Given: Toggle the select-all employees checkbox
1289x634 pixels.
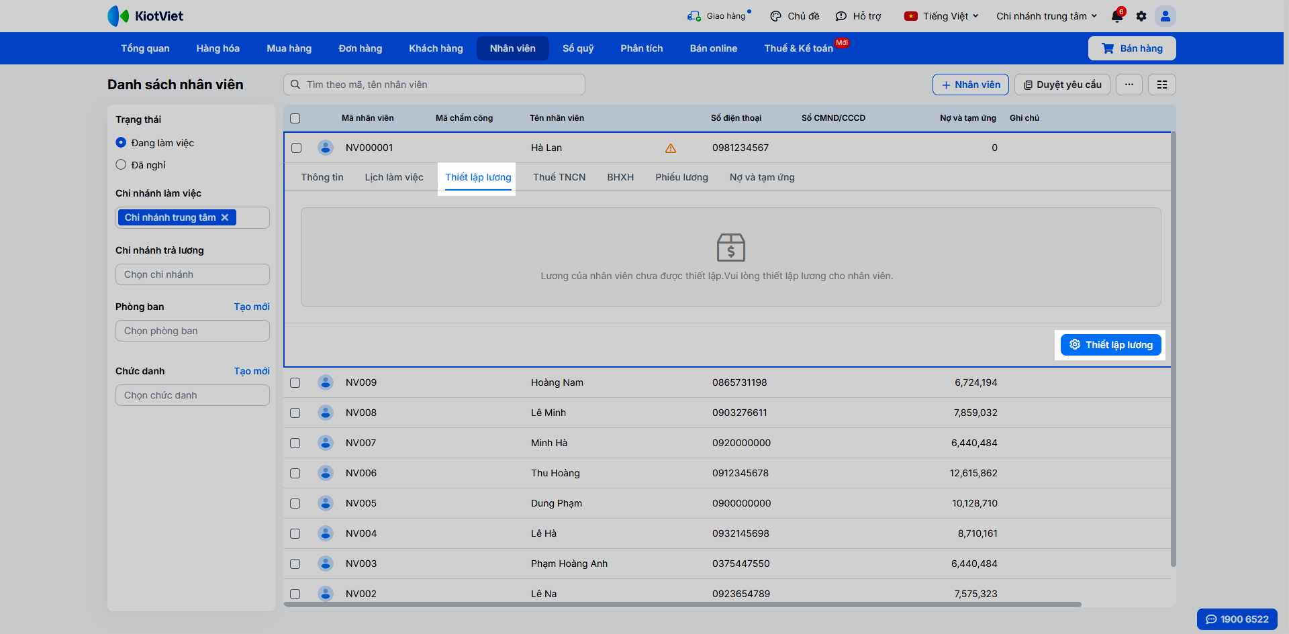Looking at the screenshot, I should (x=295, y=119).
